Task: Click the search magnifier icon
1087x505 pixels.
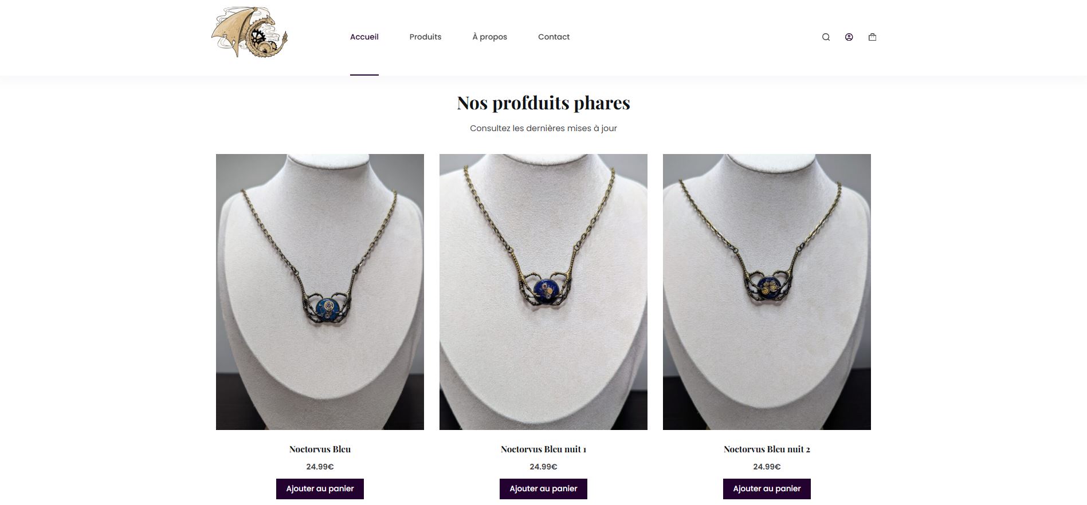Action: (826, 37)
